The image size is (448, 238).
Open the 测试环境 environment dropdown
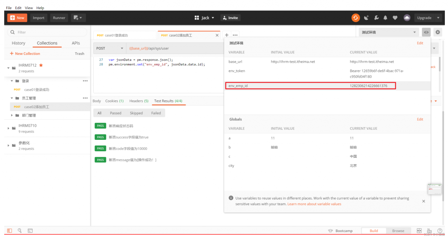coord(389,32)
